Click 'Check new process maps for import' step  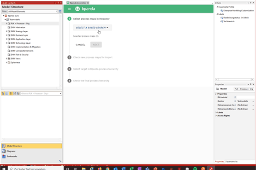pos(93,58)
